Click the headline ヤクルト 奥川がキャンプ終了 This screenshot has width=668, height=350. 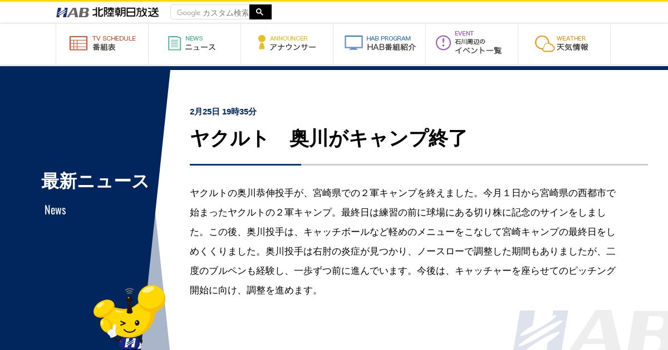point(328,138)
